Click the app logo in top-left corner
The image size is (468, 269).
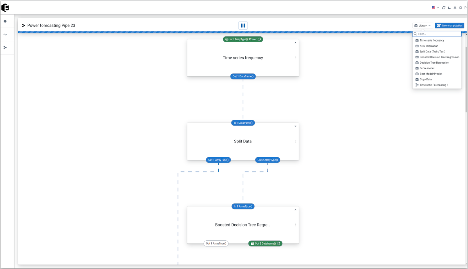click(5, 8)
